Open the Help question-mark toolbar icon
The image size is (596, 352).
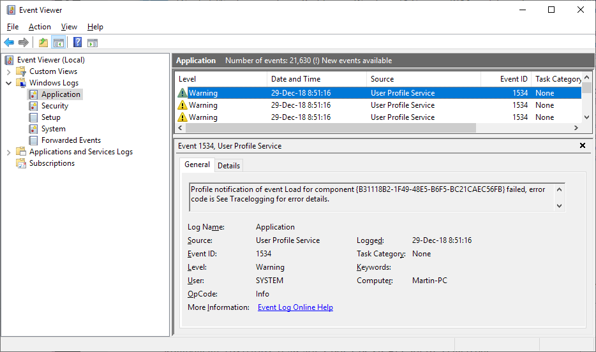click(x=78, y=42)
